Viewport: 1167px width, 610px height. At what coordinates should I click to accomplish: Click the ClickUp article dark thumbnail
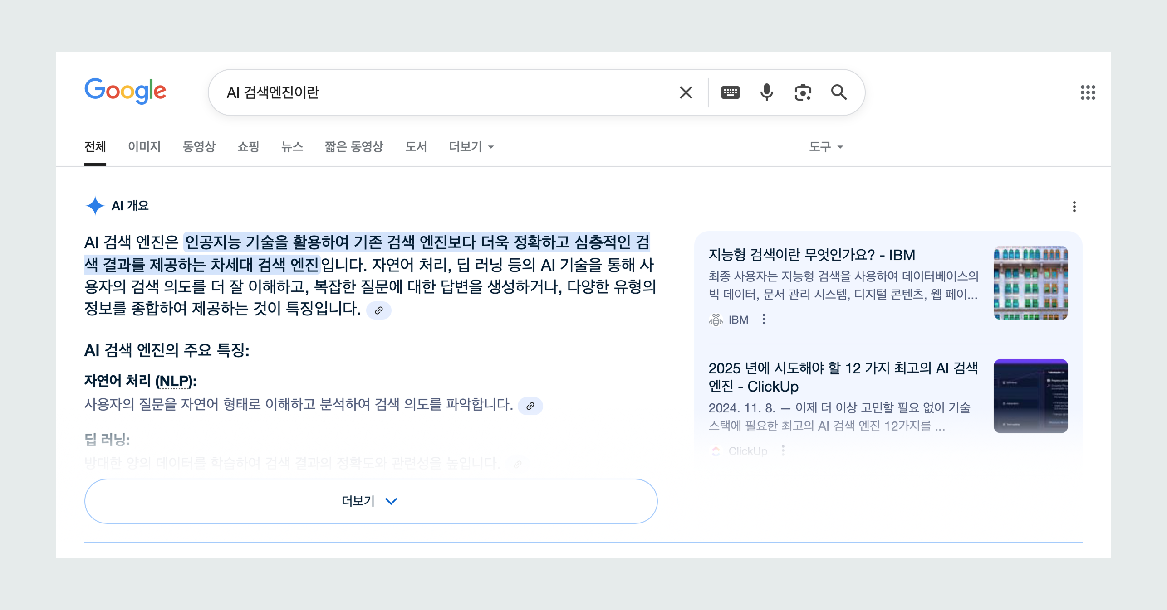(1030, 396)
